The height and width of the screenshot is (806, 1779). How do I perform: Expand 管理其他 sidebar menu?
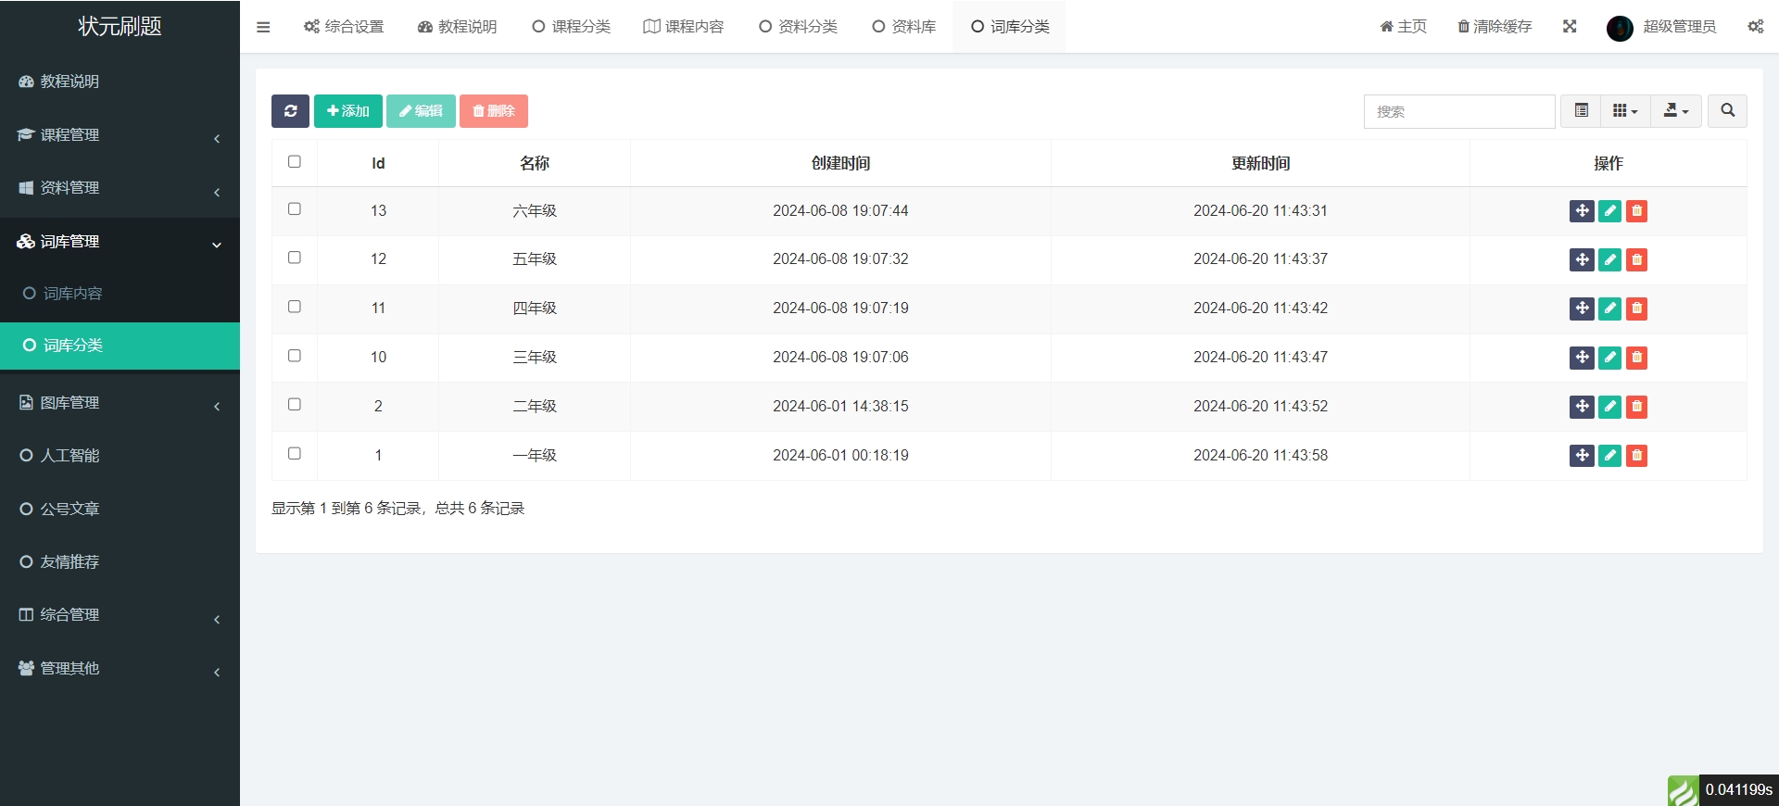[120, 669]
